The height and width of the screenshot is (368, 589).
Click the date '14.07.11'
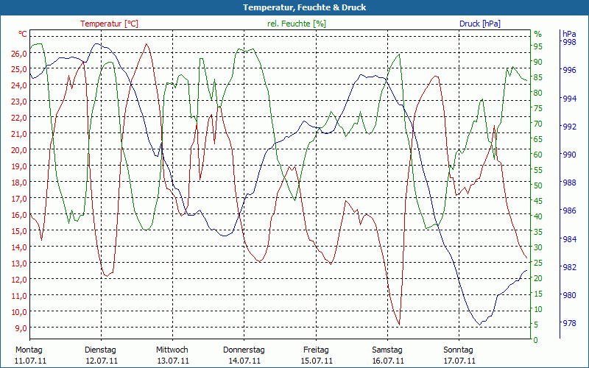pos(244,361)
